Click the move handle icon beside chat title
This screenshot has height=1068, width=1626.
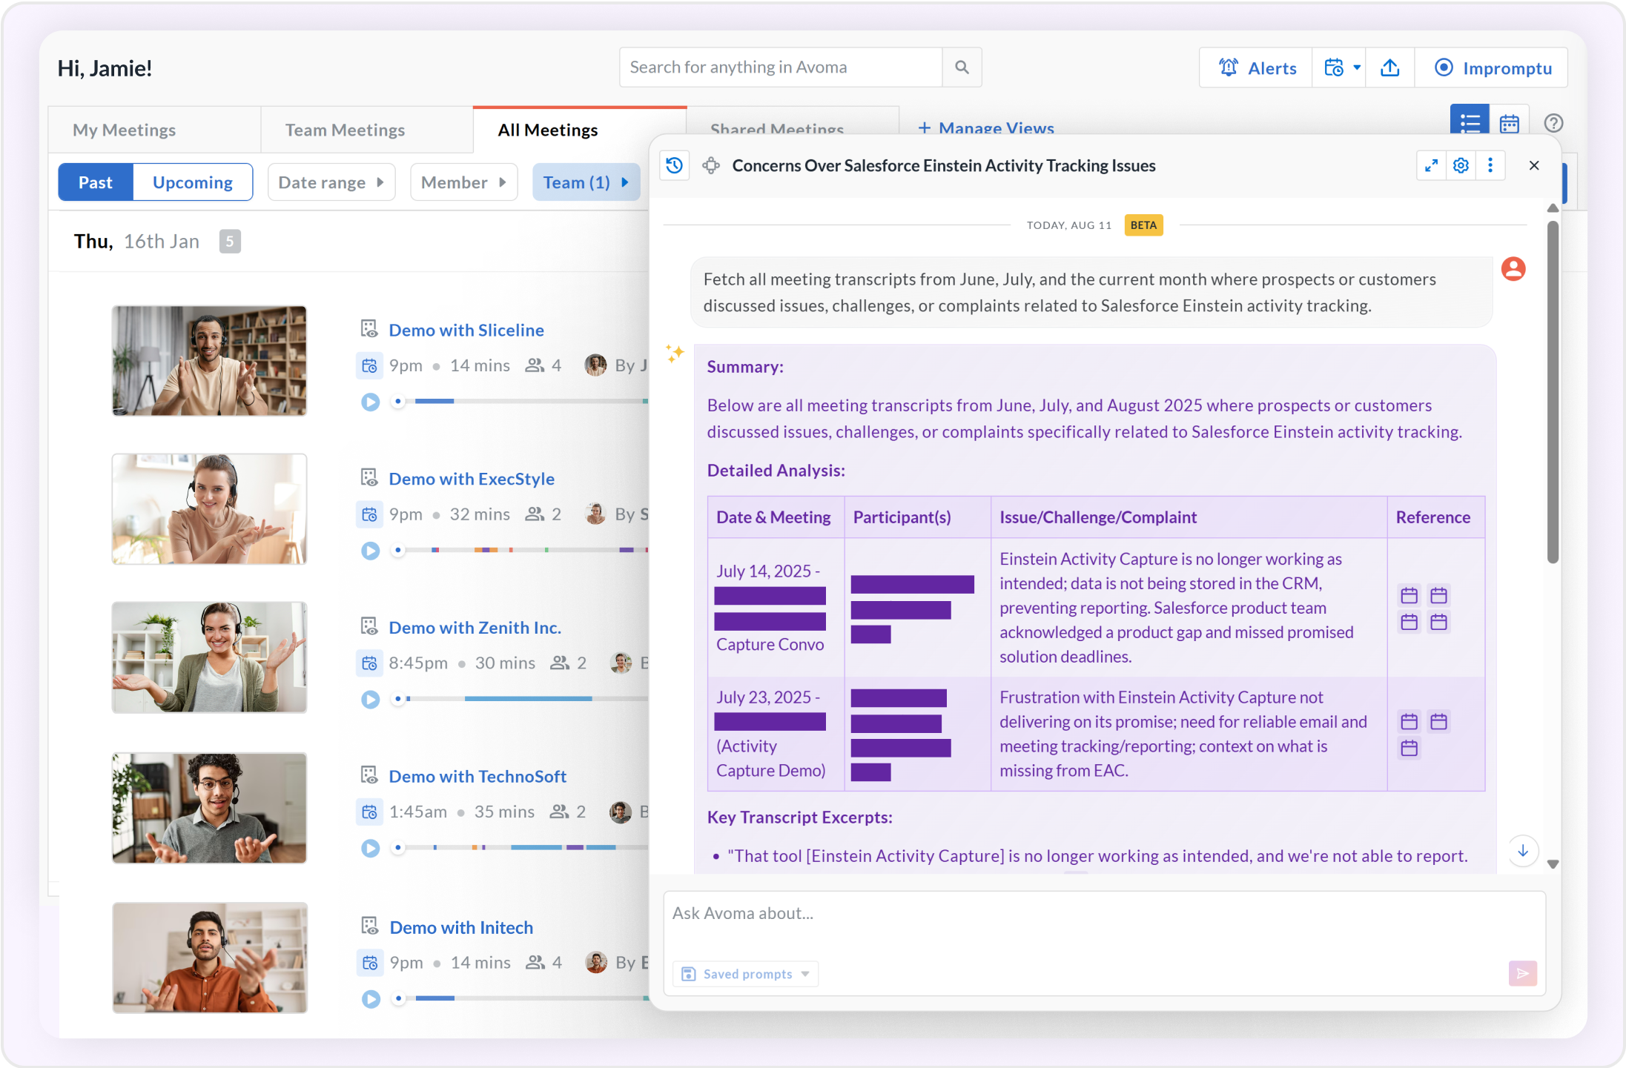[x=711, y=165]
